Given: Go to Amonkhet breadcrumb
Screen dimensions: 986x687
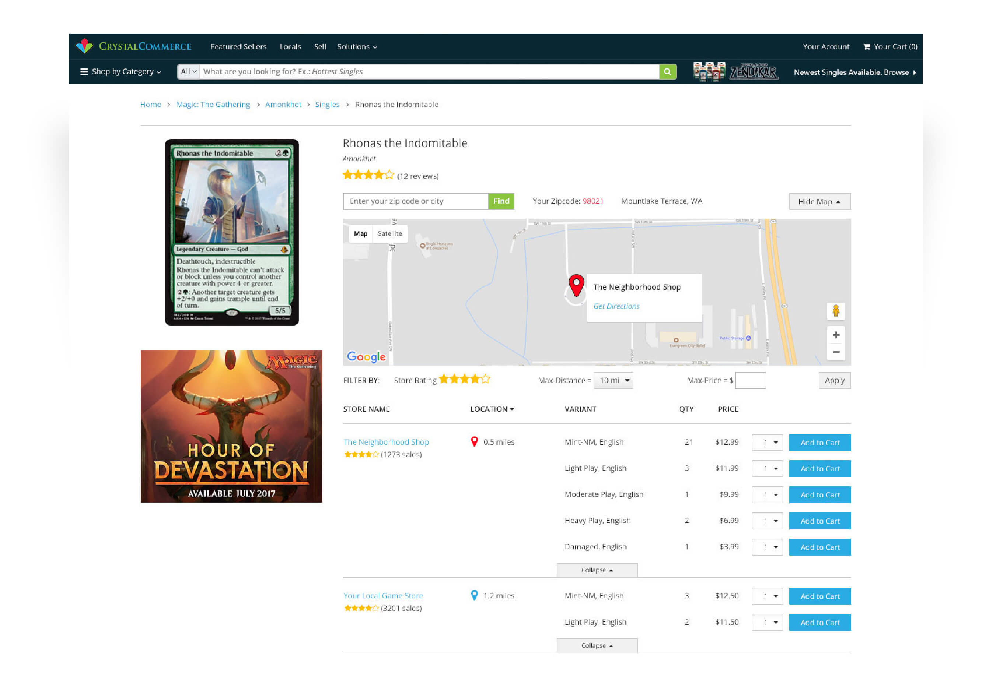Looking at the screenshot, I should 283,104.
